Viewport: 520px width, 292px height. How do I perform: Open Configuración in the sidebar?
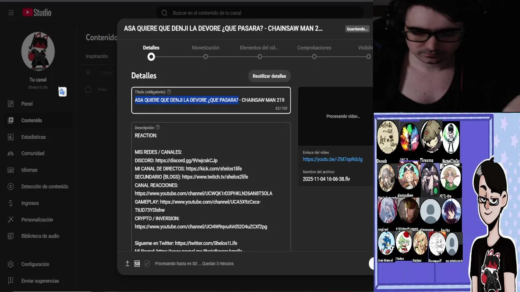[35, 264]
